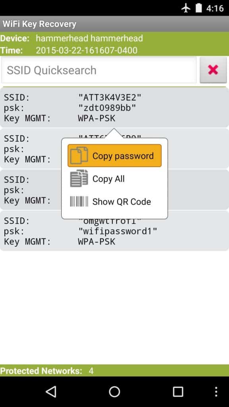Tap the airplane mode status icon
Image resolution: width=229 pixels, height=407 pixels.
(186, 8)
